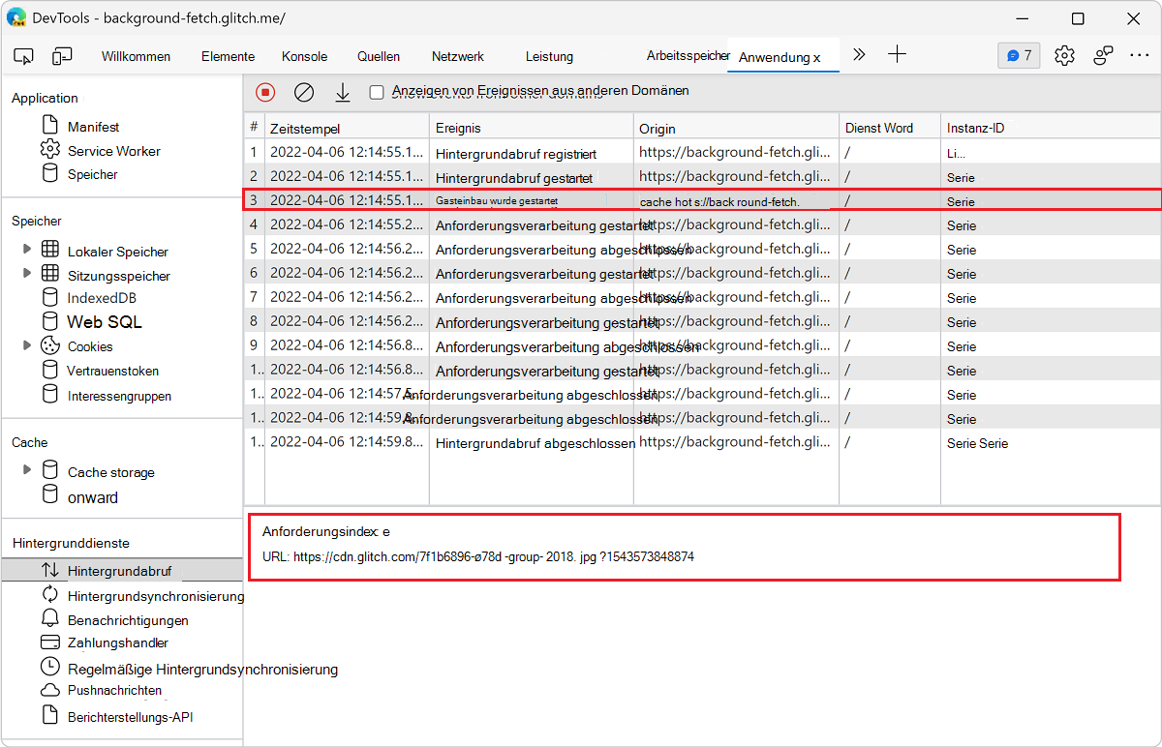Switch to the Netzwerk tab

457,56
